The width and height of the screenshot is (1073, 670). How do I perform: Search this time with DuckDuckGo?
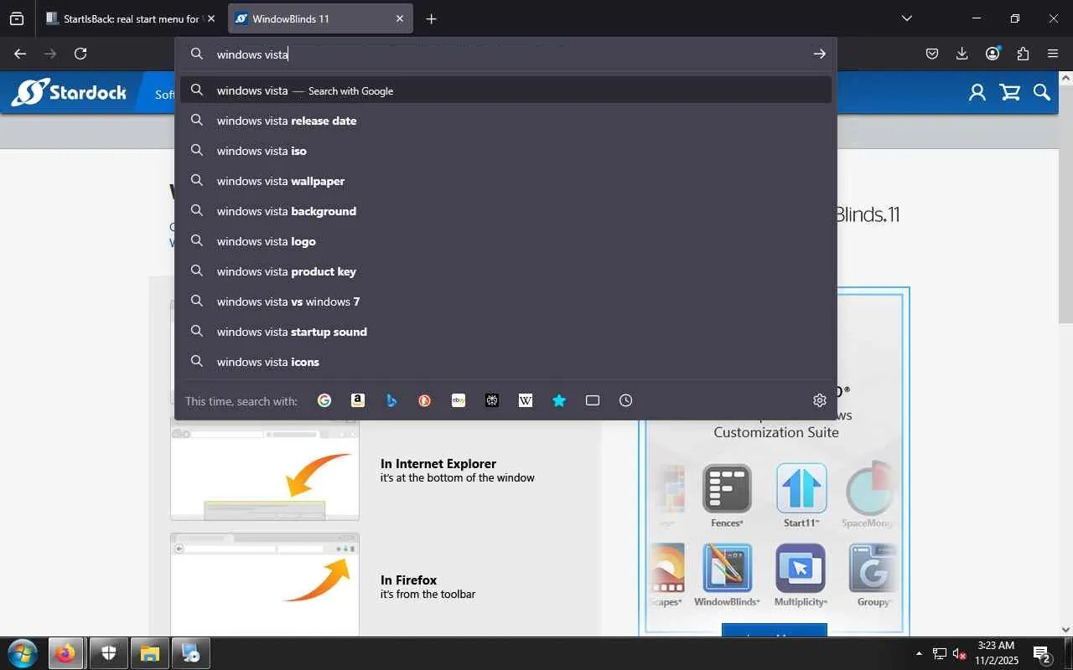pyautogui.click(x=425, y=400)
